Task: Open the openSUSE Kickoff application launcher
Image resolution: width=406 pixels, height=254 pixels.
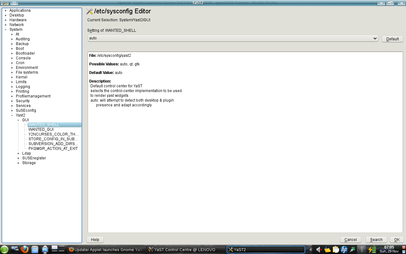Action: [x=4, y=250]
